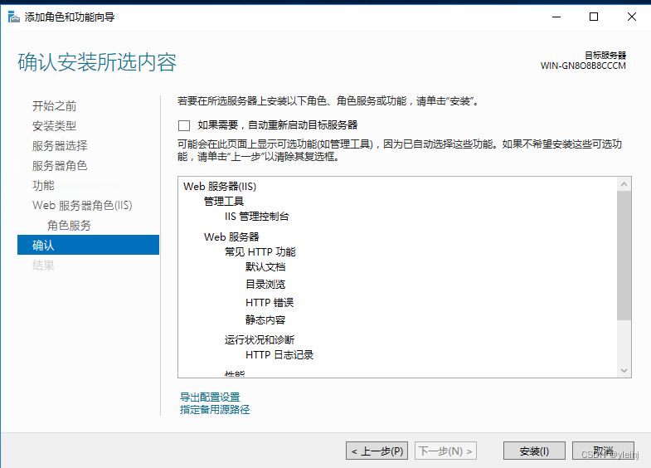Select 目录浏览 row
Image resolution: width=651 pixels, height=468 pixels.
click(265, 285)
